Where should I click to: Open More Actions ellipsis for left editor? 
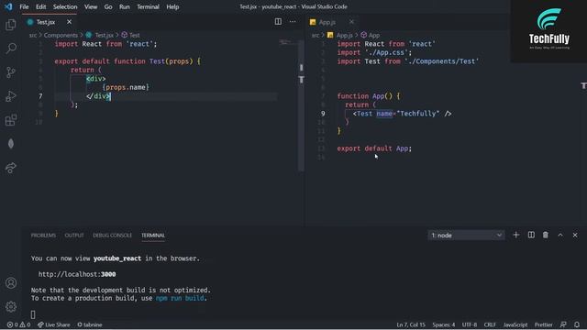tap(293, 22)
